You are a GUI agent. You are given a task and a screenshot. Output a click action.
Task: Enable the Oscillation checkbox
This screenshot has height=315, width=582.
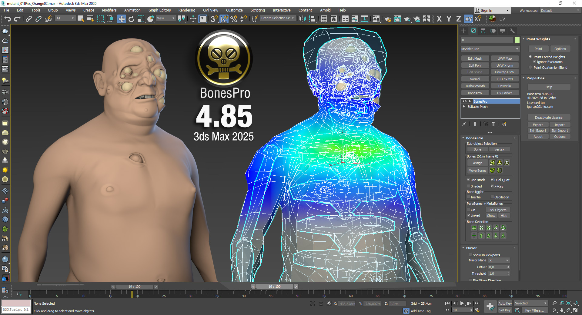(x=492, y=197)
